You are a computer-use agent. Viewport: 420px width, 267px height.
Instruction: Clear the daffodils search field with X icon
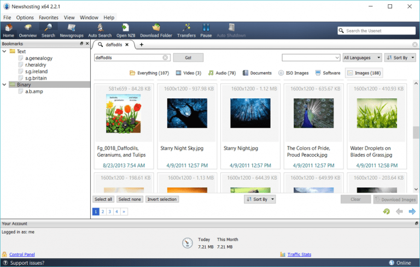[165, 57]
